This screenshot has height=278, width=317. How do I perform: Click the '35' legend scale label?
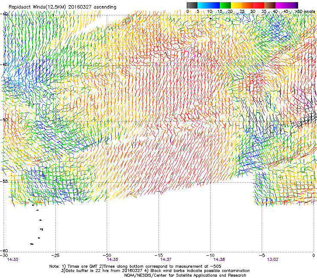[x=263, y=11]
